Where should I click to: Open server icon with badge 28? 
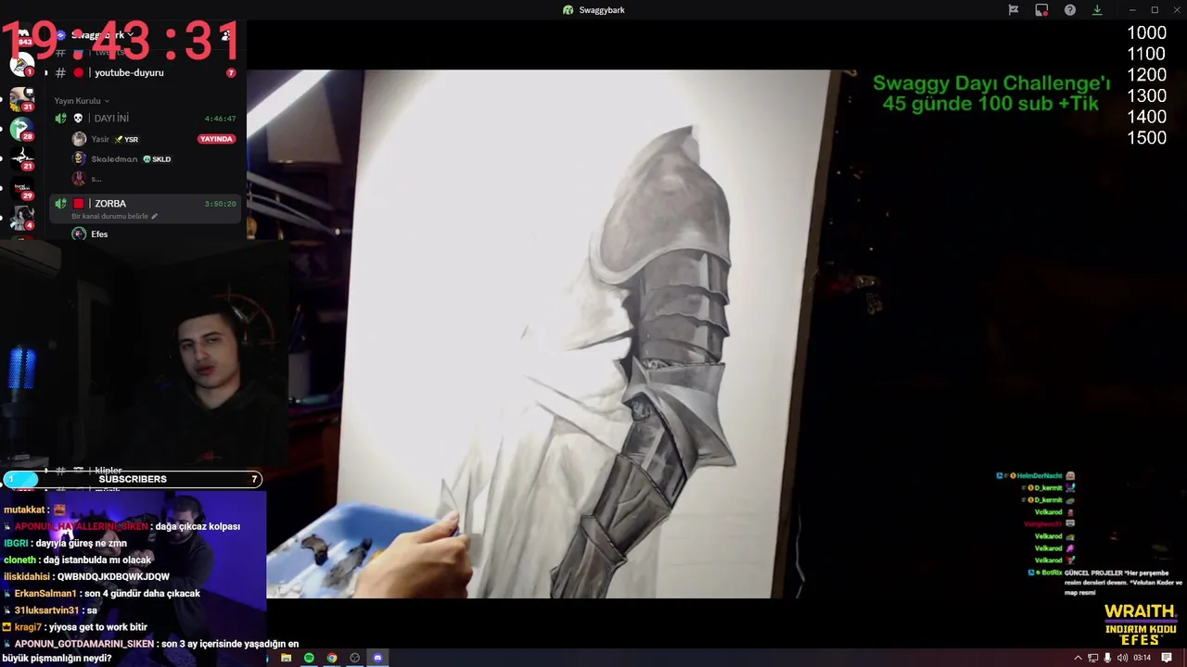click(21, 129)
